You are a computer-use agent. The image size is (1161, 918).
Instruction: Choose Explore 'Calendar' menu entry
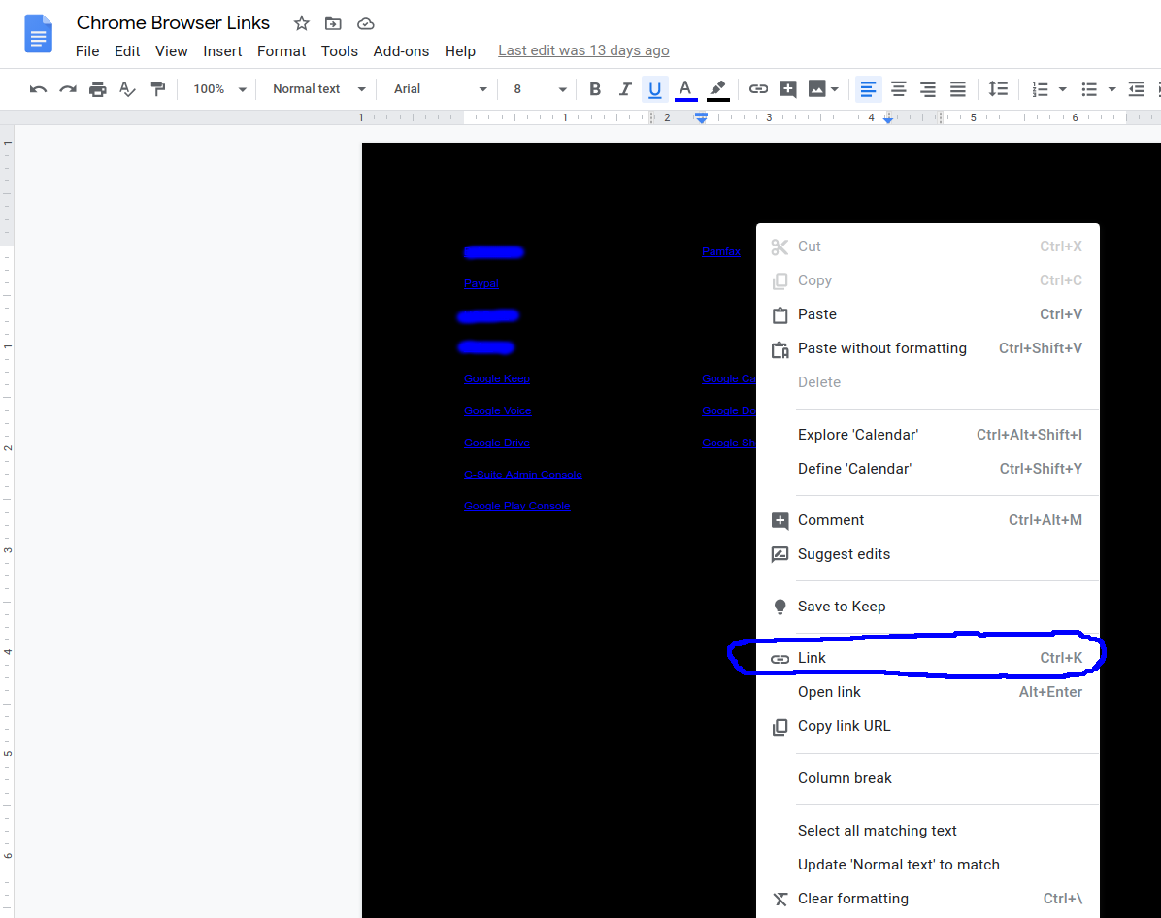(x=928, y=435)
